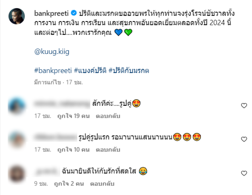Open the @kuug.kiig mention
Image resolution: width=252 pixels, height=195 pixels.
pyautogui.click(x=52, y=52)
